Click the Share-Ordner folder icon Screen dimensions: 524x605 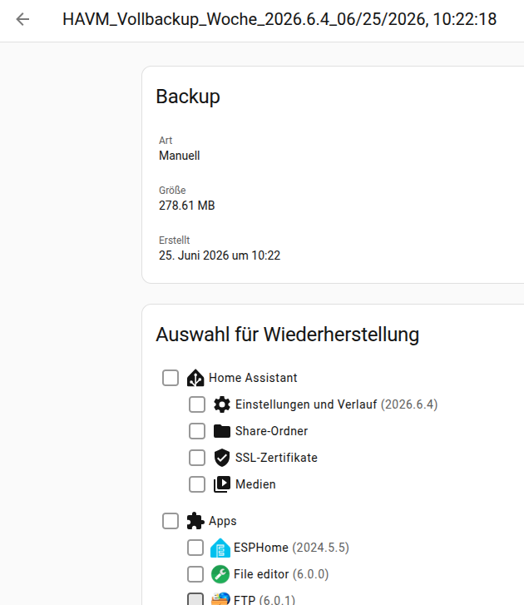pyautogui.click(x=222, y=431)
